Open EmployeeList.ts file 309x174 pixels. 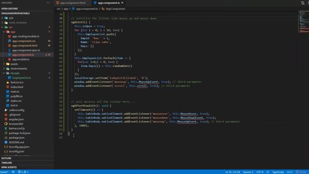coord(21,78)
